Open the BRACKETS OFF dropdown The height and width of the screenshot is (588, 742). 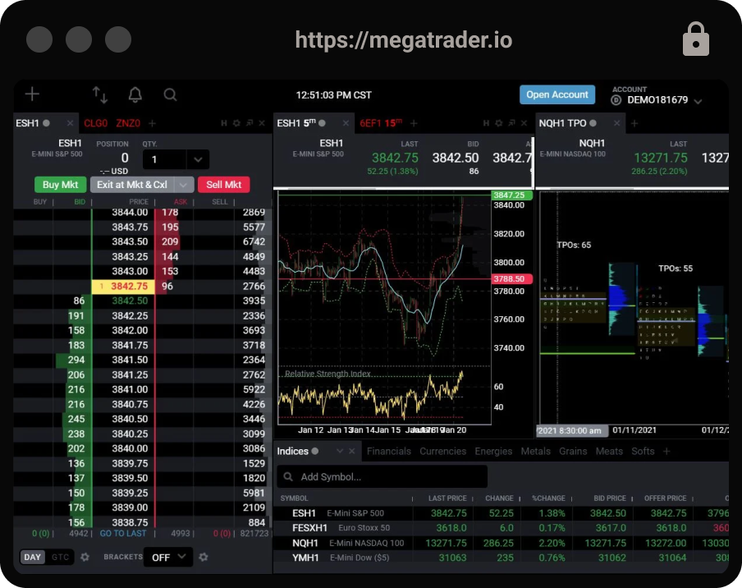(167, 557)
